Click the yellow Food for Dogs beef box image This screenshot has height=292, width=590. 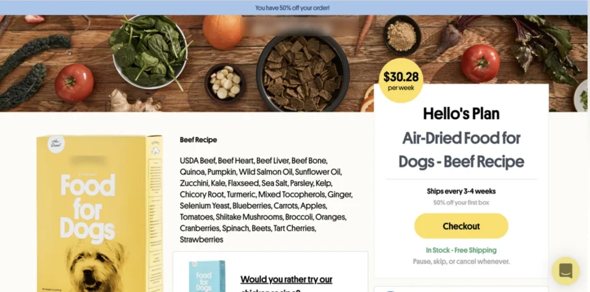coord(99,214)
